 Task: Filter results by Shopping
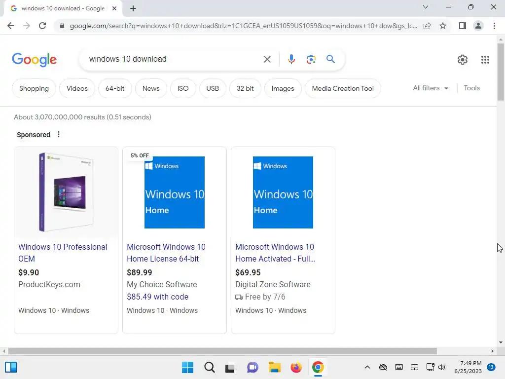[x=34, y=88]
